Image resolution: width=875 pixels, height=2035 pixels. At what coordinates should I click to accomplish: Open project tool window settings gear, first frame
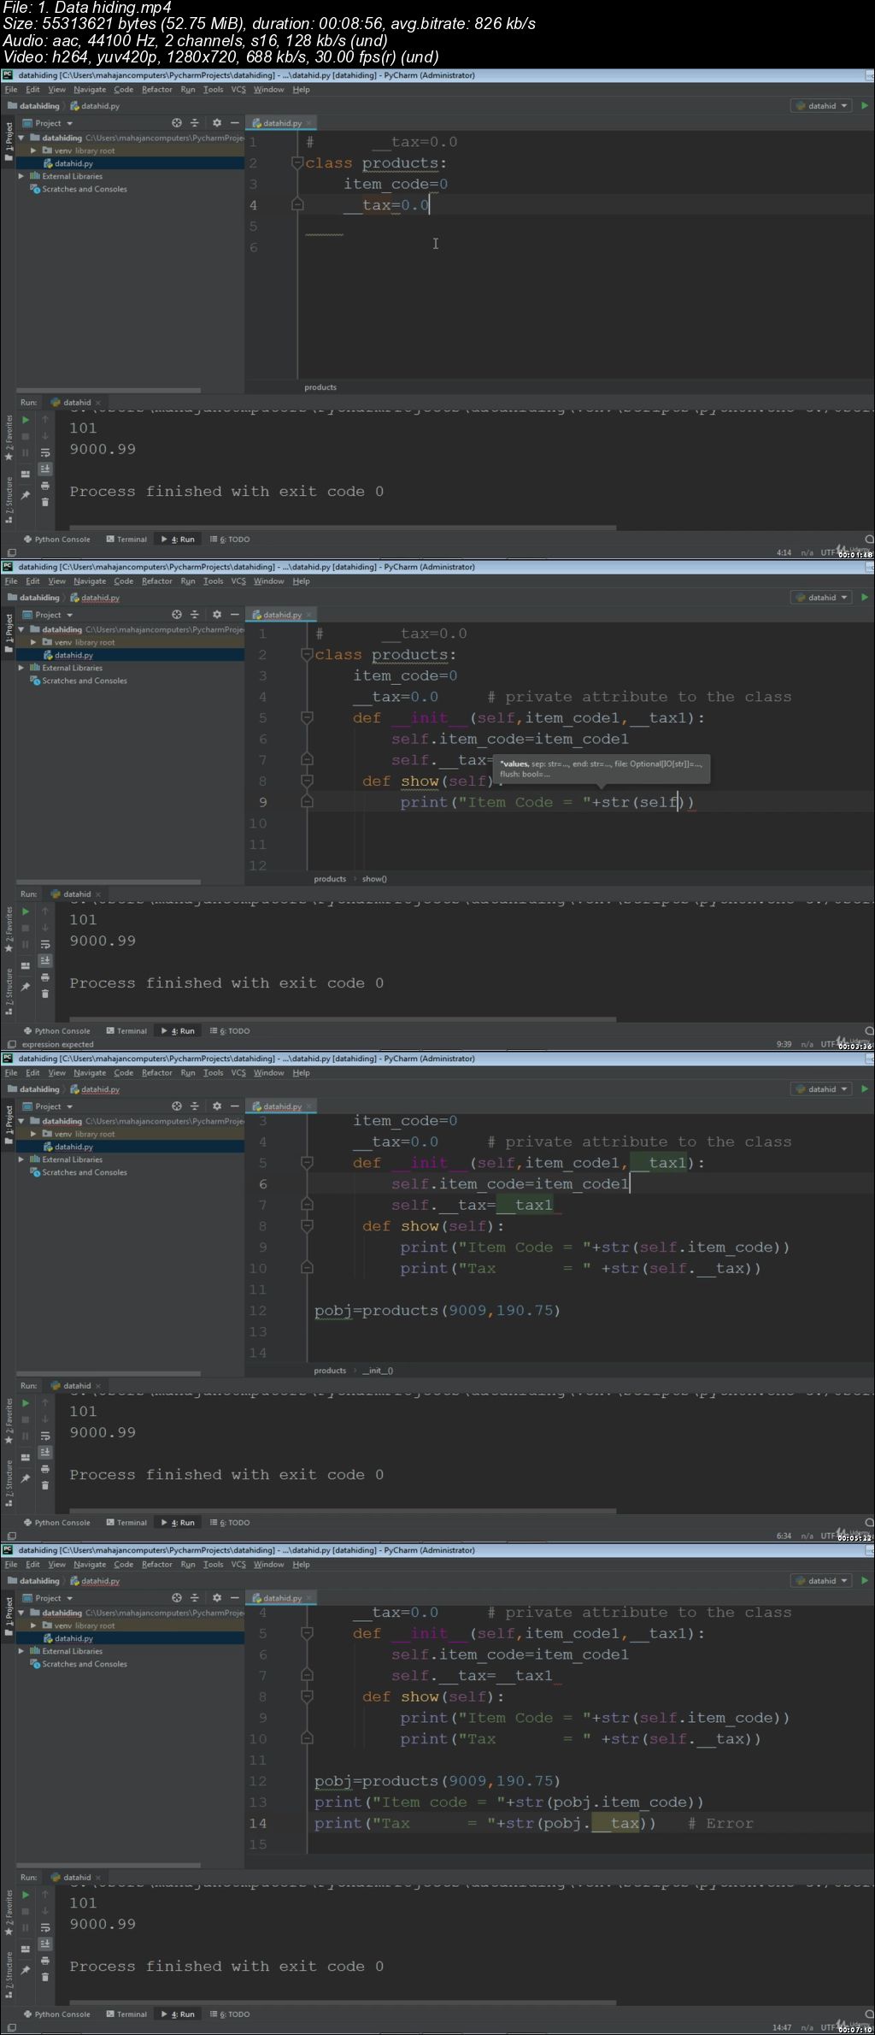coord(217,123)
